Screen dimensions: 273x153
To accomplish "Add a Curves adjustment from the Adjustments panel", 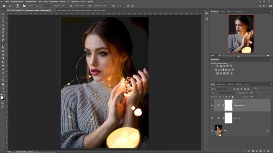I will pos(224,66).
